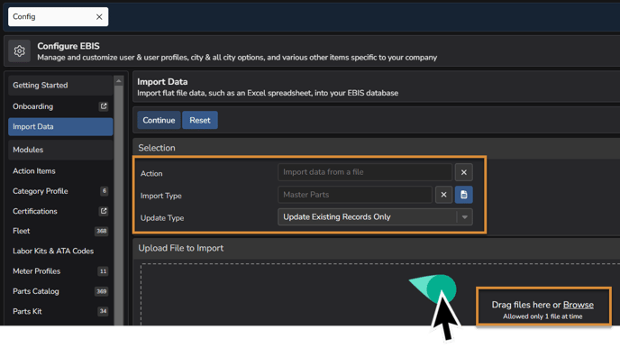
Task: Open the Modules section header
Action: 60,150
